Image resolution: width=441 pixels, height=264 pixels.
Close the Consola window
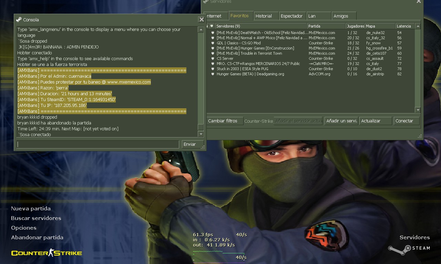tap(202, 20)
